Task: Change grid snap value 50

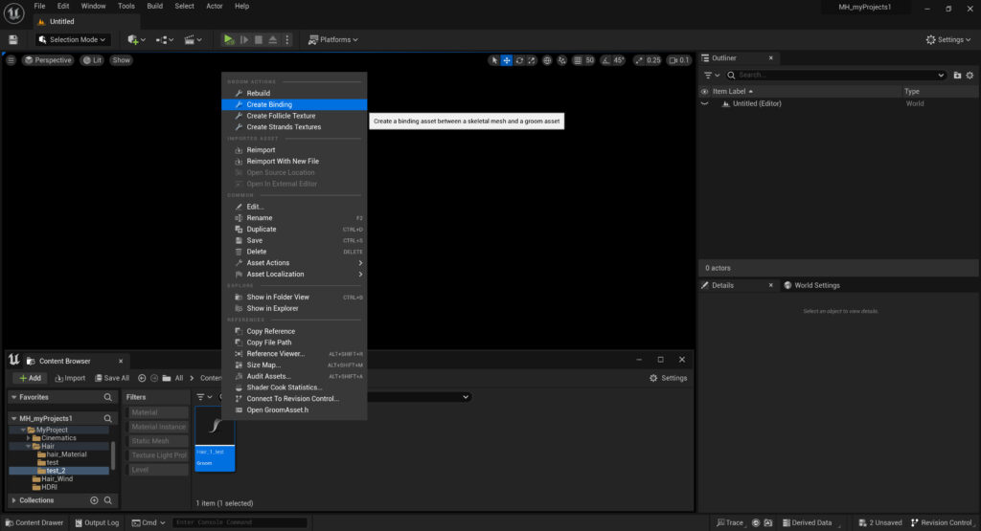Action: [x=589, y=60]
